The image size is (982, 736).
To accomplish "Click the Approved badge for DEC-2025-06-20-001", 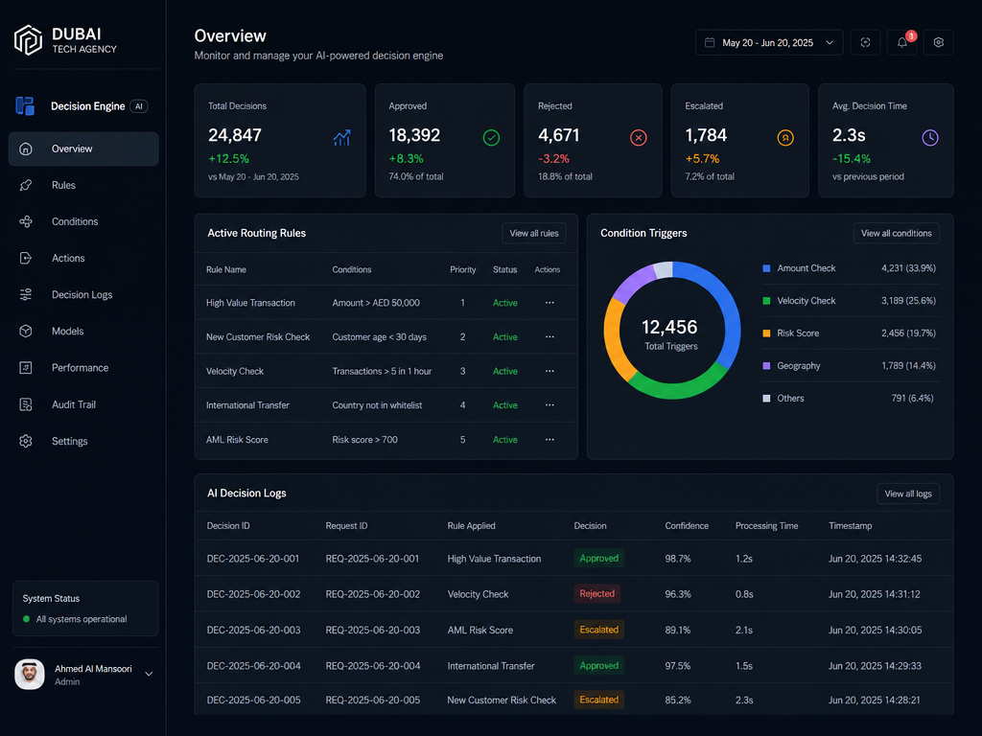I will (x=599, y=559).
